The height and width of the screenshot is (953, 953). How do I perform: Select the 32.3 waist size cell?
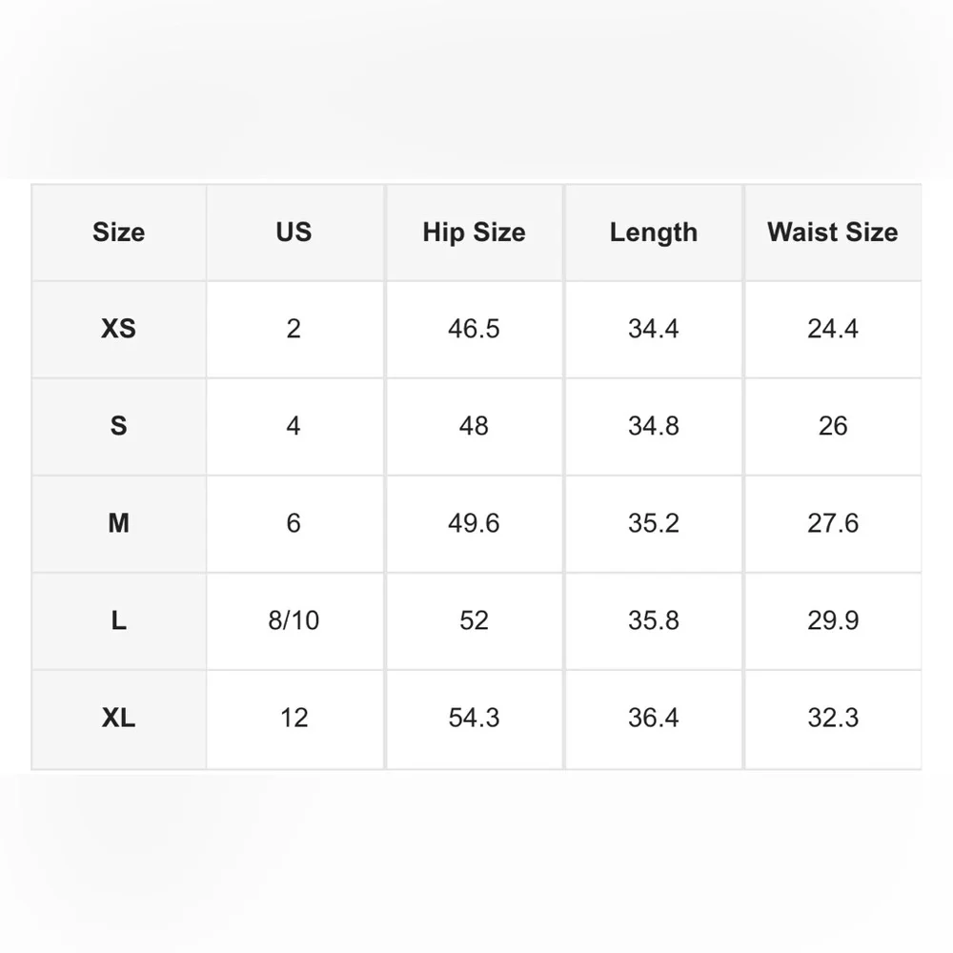832,718
